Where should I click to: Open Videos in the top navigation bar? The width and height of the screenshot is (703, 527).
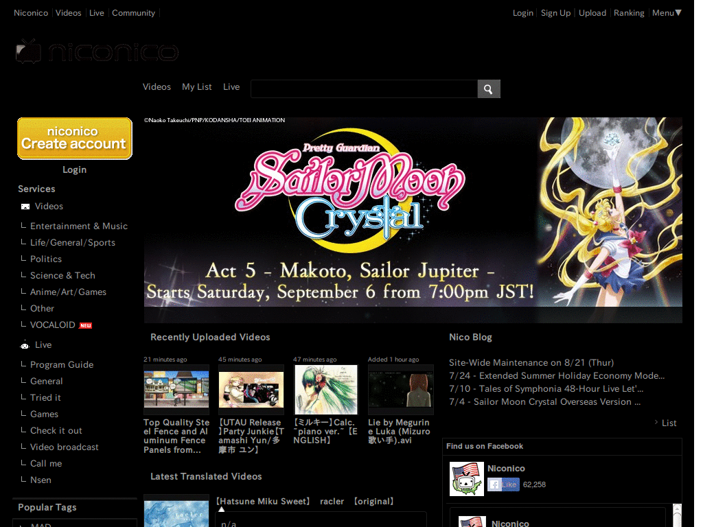[69, 13]
